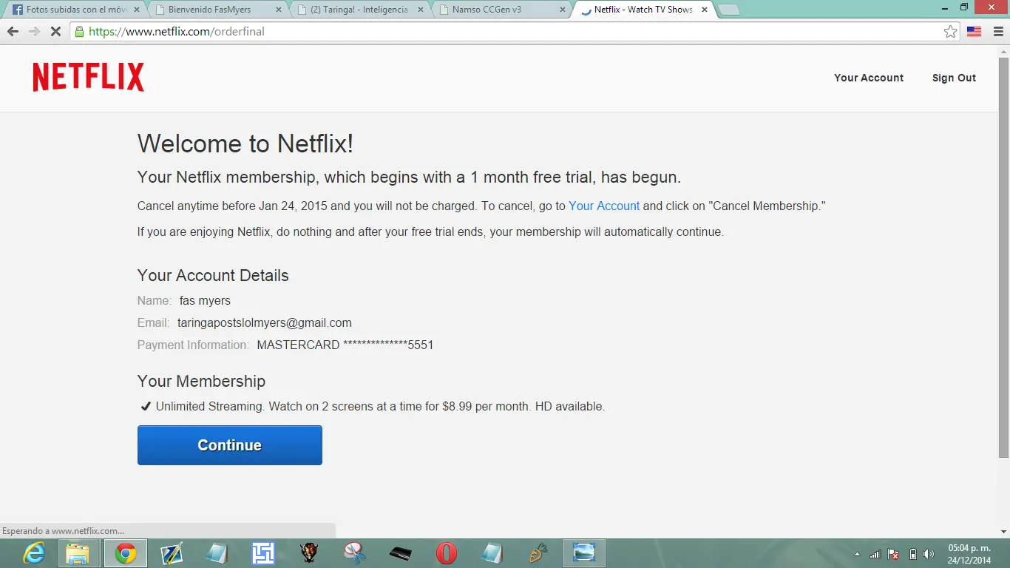
Task: Click the blue Continue button
Action: click(230, 445)
